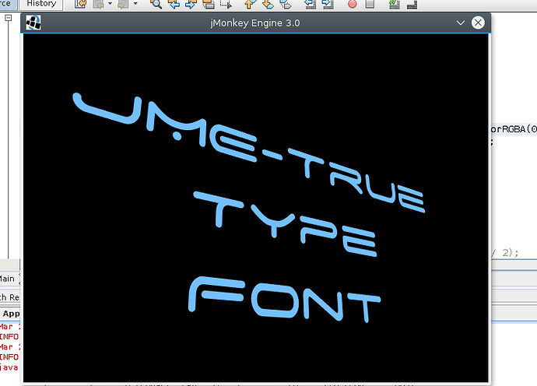The height and width of the screenshot is (386, 537).
Task: Click the Shift Line Right icon
Action: pos(328,4)
